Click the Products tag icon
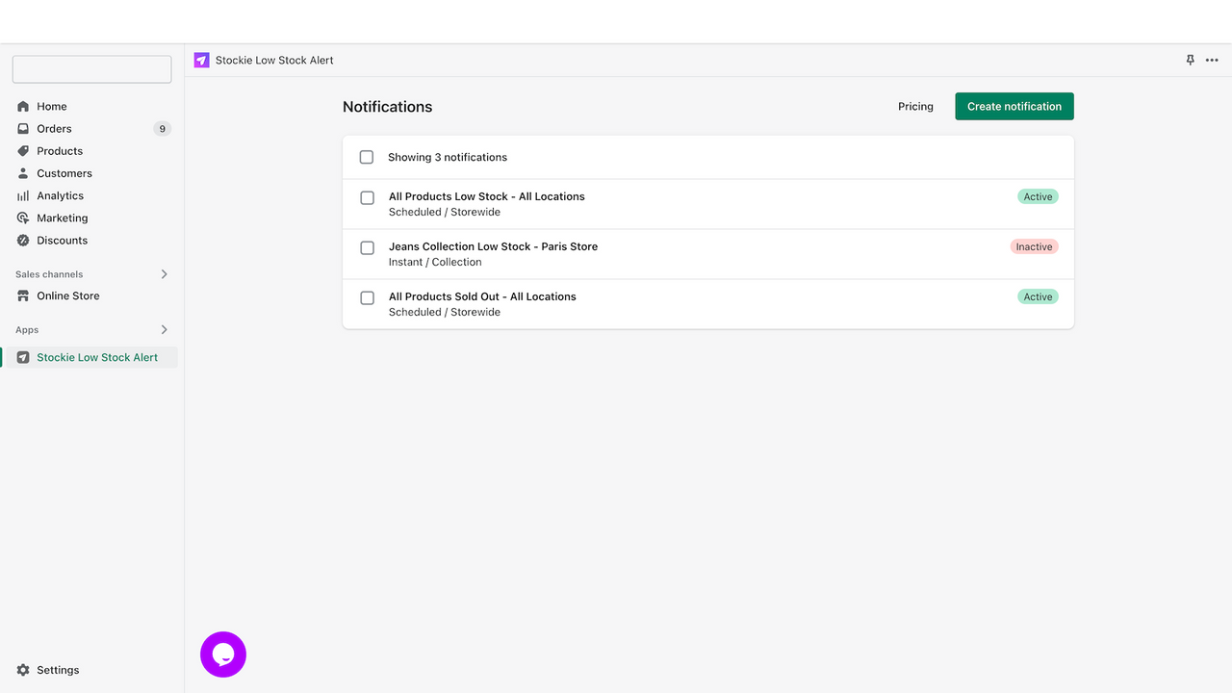This screenshot has width=1232, height=693. (23, 151)
